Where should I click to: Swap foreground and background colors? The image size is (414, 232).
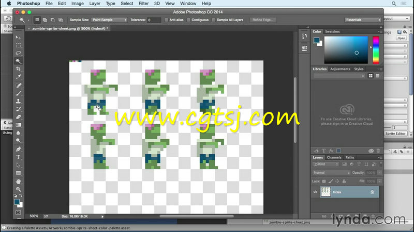point(21,196)
